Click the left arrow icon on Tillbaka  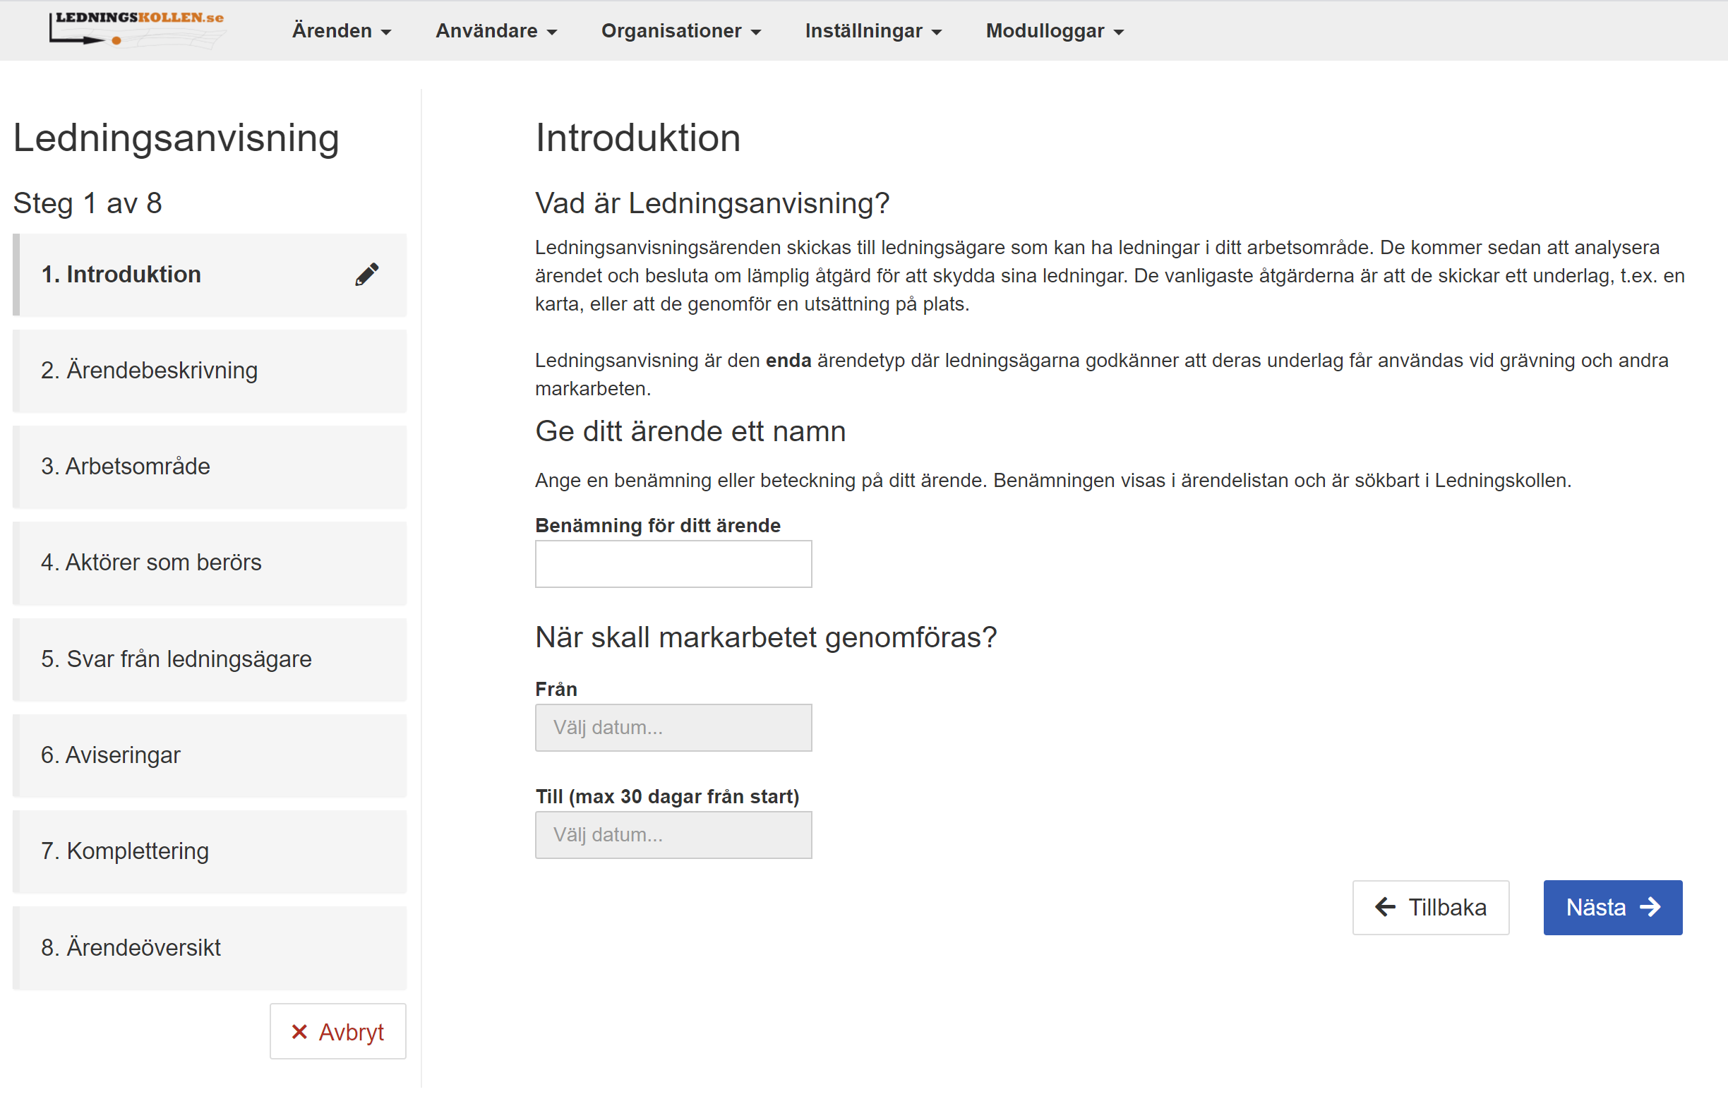(x=1384, y=907)
